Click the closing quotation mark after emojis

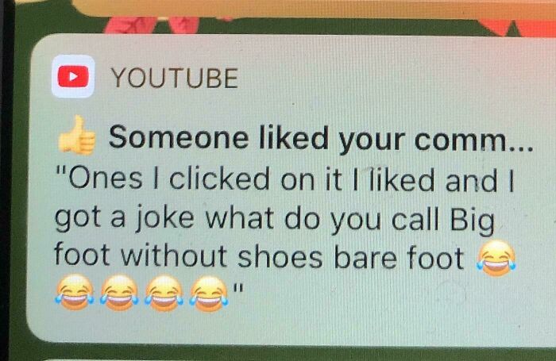(x=237, y=286)
